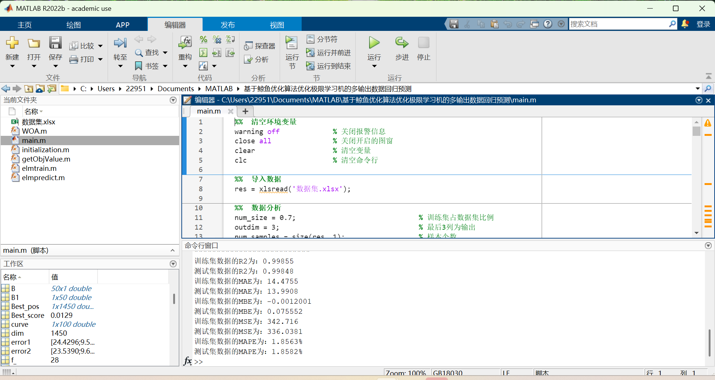The height and width of the screenshot is (380, 715).
Task: Click the 搜索文档 search field
Action: 619,24
